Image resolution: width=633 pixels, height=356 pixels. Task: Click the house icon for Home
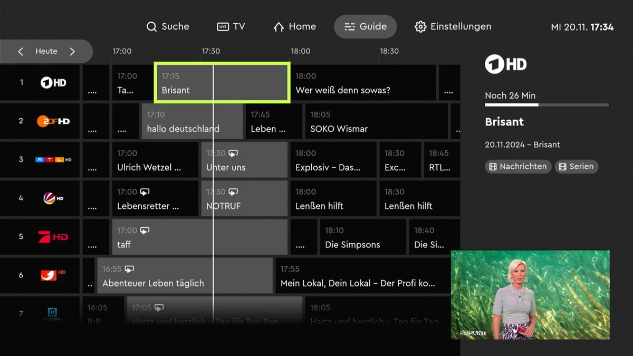click(x=279, y=26)
